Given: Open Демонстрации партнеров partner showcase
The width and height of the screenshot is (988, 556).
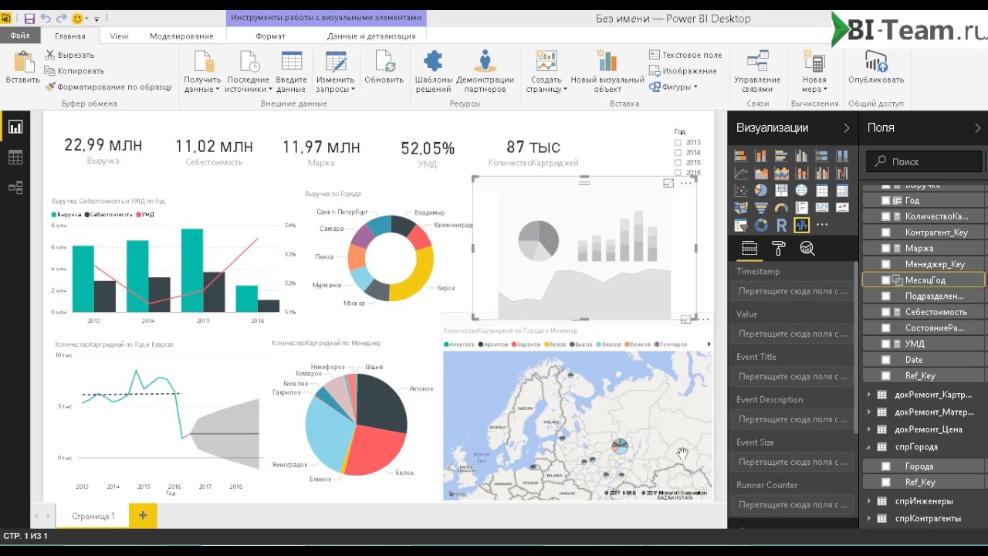Looking at the screenshot, I should point(485,71).
